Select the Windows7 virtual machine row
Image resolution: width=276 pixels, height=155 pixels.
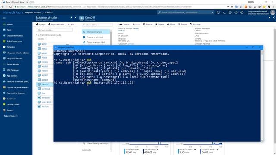pyautogui.click(x=45, y=98)
